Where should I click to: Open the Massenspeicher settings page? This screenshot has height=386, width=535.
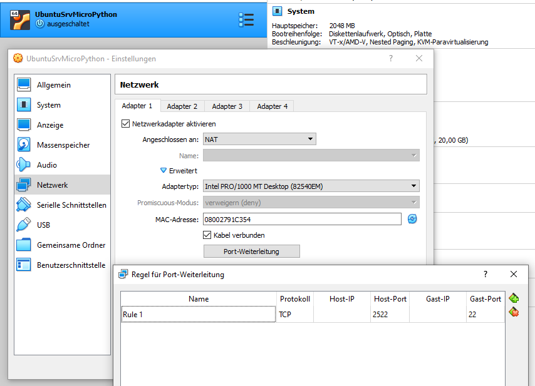tap(63, 145)
